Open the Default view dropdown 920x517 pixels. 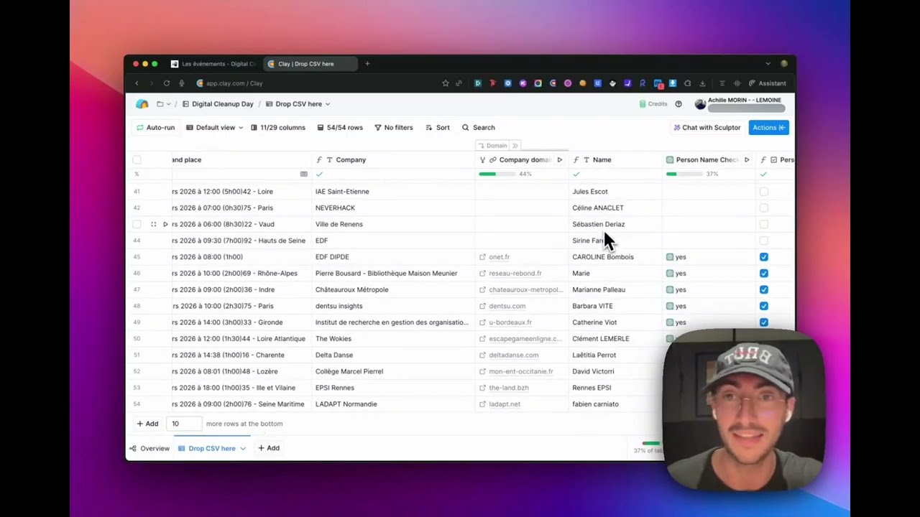[214, 128]
